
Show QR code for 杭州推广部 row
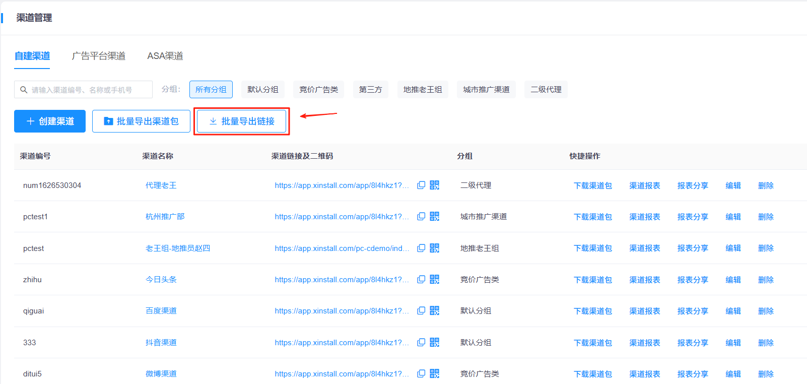tap(435, 216)
